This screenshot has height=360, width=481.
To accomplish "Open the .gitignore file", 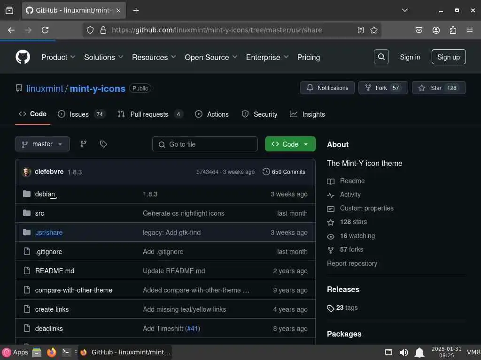I will 48,252.
